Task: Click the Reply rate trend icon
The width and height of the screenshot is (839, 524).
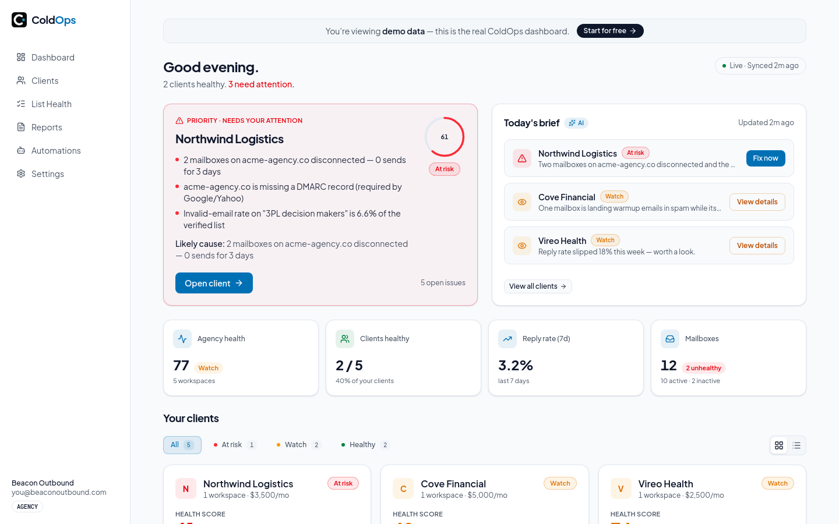Action: [x=507, y=339]
